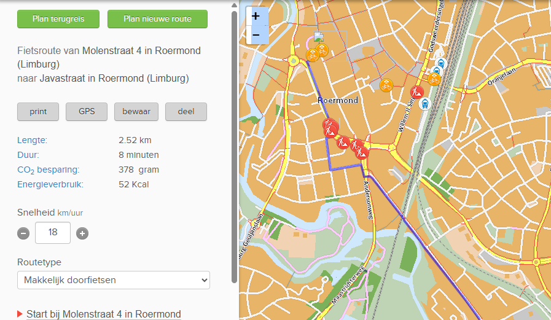
Task: Zoom in on the map with plus button
Action: point(256,16)
